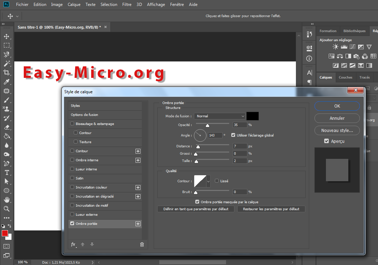Select the Pen tool
This screenshot has width=378, height=265.
click(7, 164)
